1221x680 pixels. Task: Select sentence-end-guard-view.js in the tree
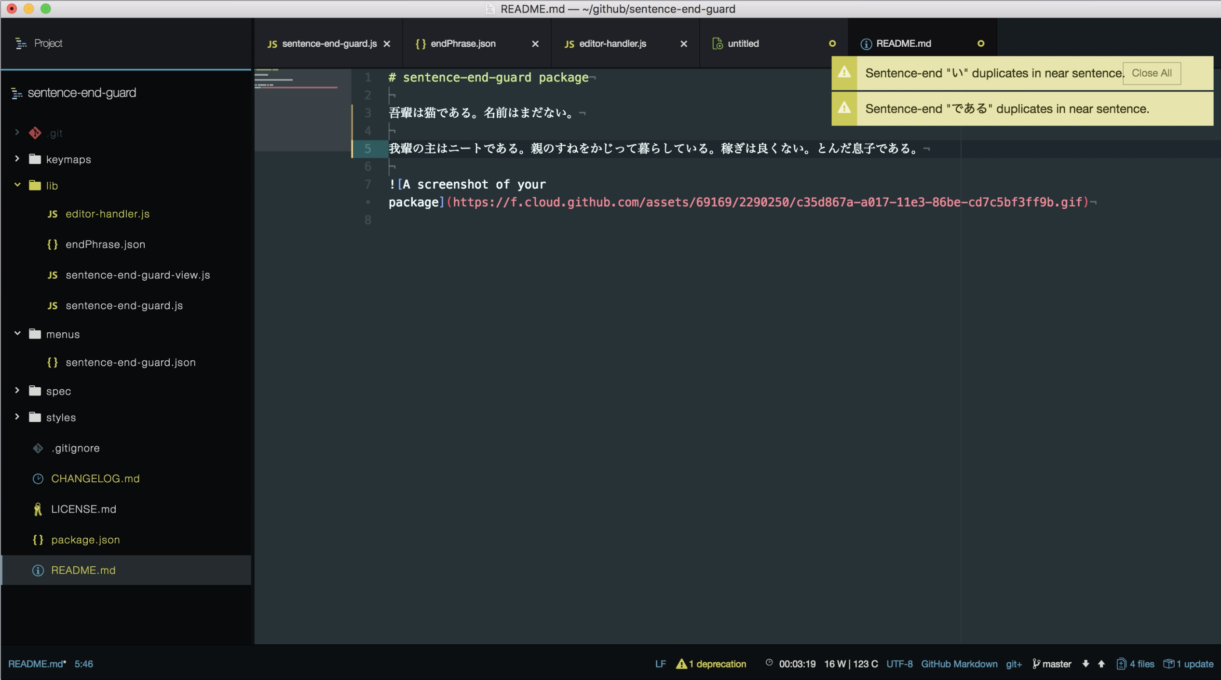coord(138,275)
